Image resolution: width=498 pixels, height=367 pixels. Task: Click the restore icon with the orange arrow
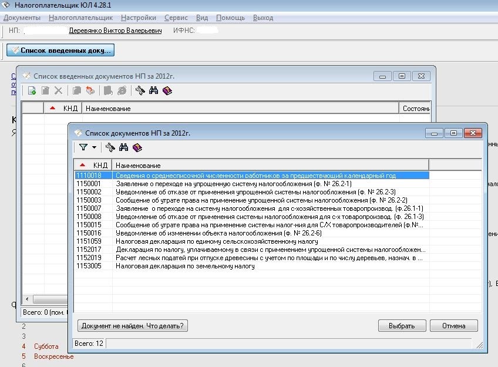tap(90, 91)
